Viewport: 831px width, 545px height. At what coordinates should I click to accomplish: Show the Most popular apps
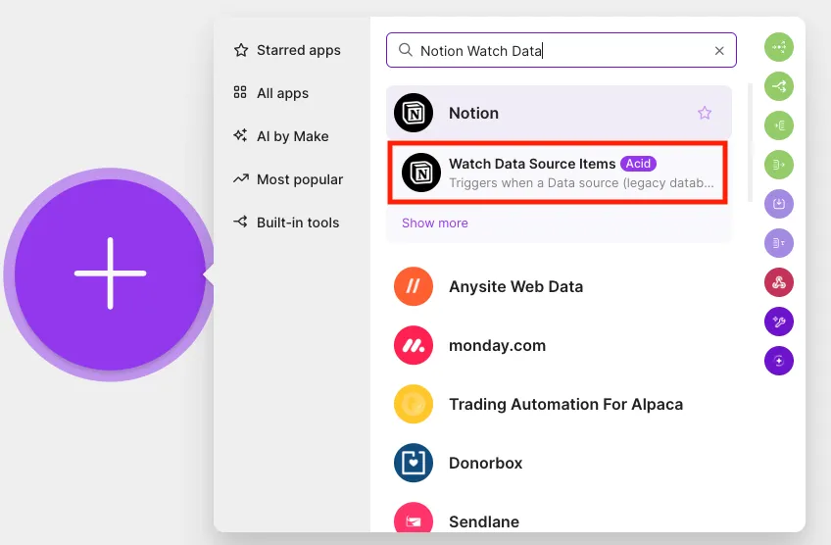click(288, 179)
